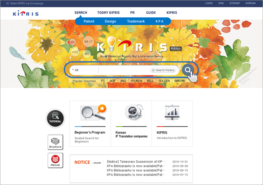Click popular search term GOLDEN

[x=164, y=81]
